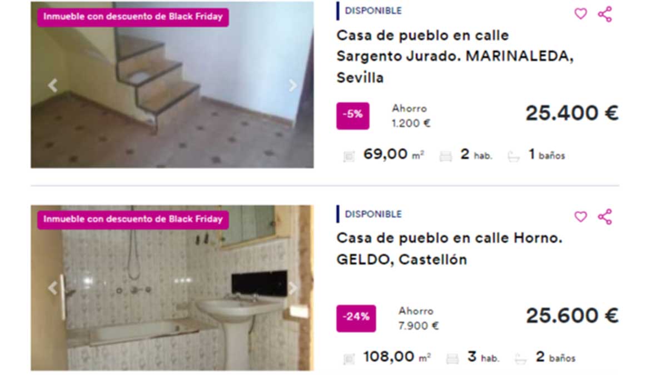This screenshot has height=375, width=667.
Task: Open the staircase photo thumbnail
Action: point(172,84)
